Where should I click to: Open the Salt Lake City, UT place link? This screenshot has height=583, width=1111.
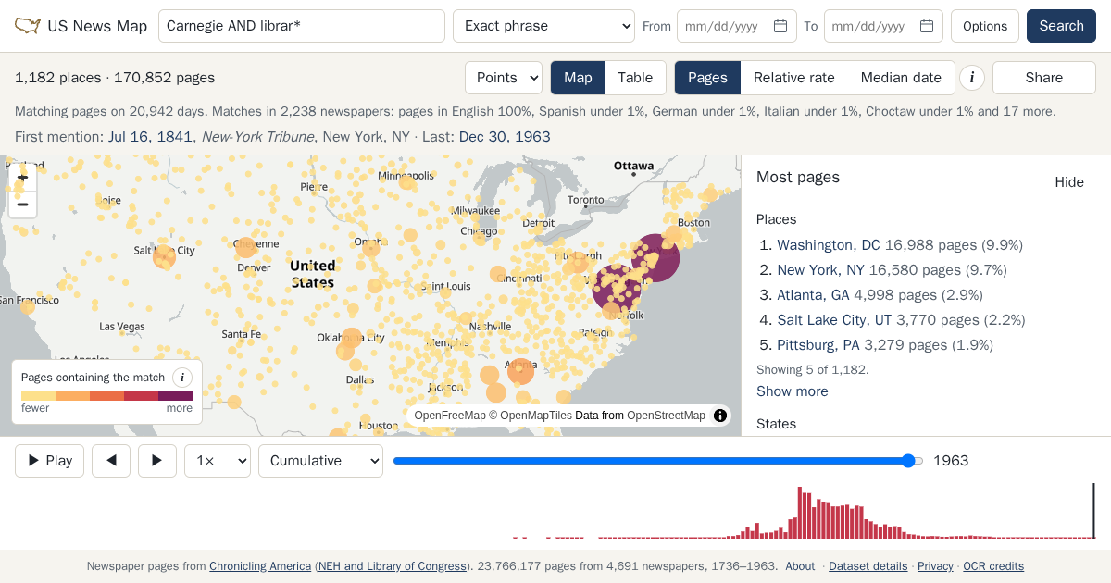[x=834, y=320]
